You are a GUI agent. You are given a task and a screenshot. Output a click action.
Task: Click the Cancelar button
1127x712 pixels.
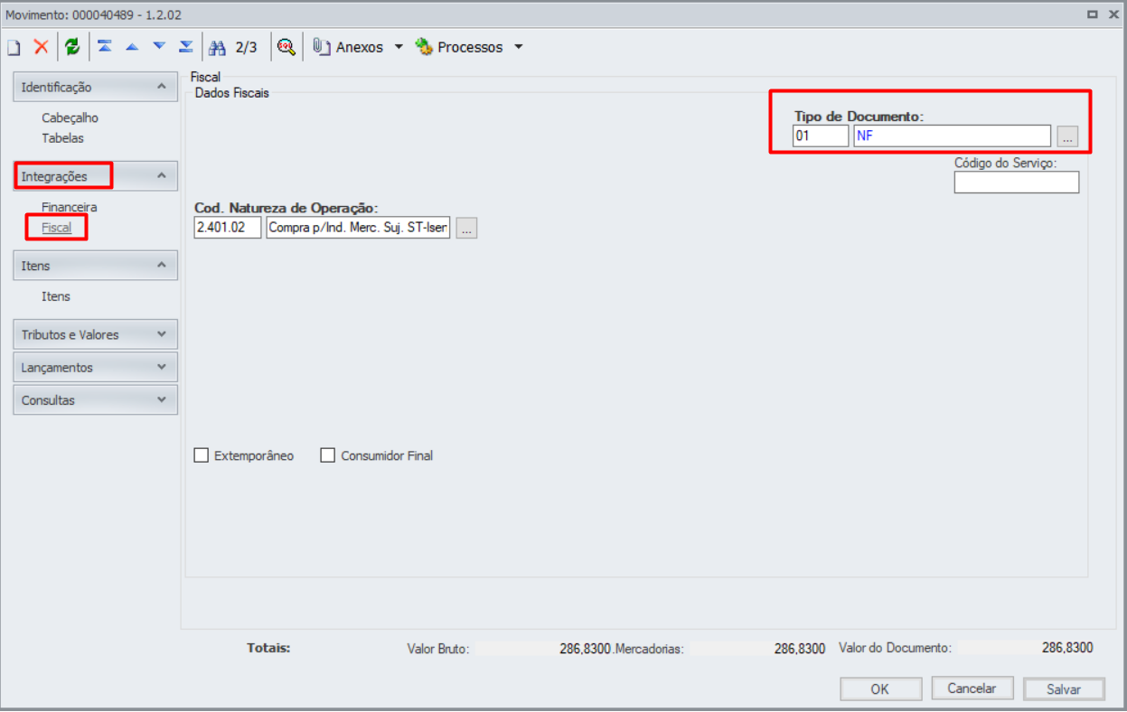(972, 689)
